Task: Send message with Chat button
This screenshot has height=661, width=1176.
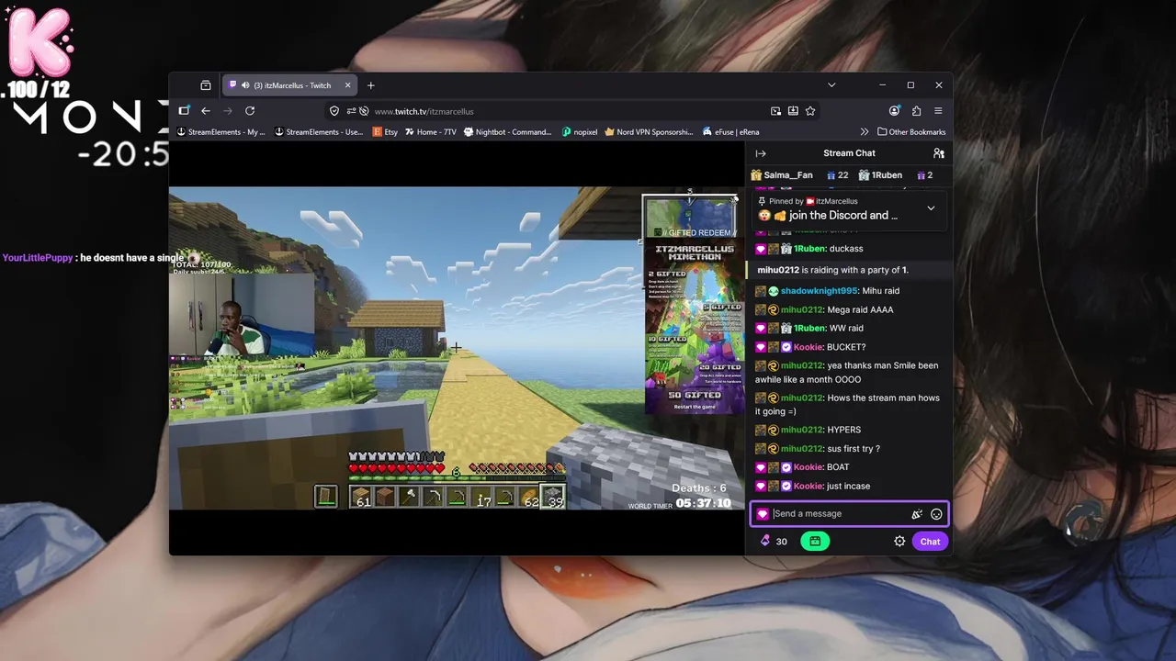Action: point(930,542)
